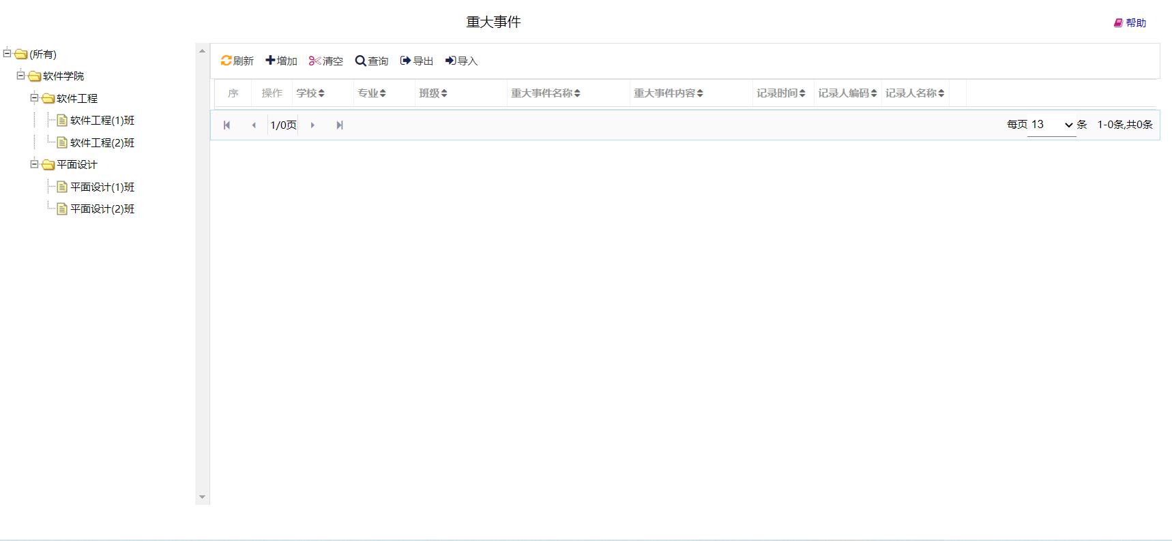Screen dimensions: 1172x541
Task: Select 平面设计(1)班 in the tree
Action: tap(102, 187)
